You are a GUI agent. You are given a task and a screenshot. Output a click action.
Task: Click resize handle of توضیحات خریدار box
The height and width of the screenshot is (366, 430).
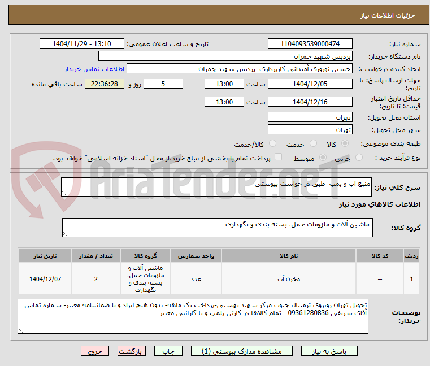(x=20, y=330)
